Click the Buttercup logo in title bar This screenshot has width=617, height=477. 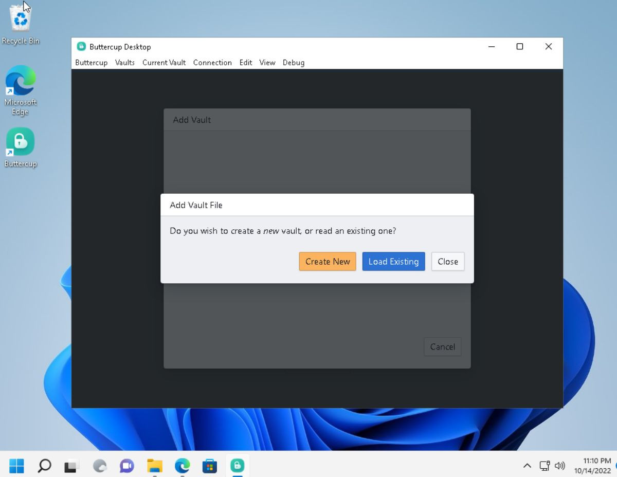tap(81, 46)
